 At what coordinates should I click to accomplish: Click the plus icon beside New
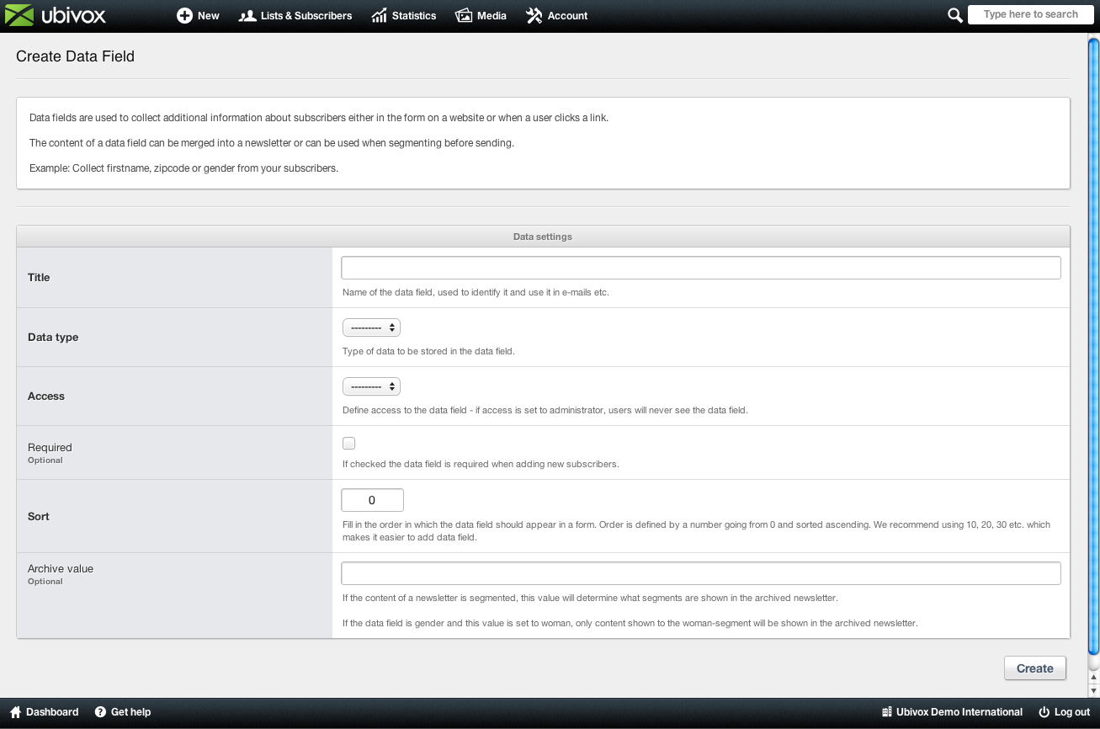tap(184, 16)
